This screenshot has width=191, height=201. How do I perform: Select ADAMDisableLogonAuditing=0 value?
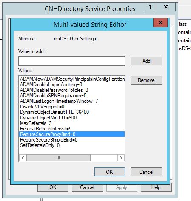click(72, 85)
